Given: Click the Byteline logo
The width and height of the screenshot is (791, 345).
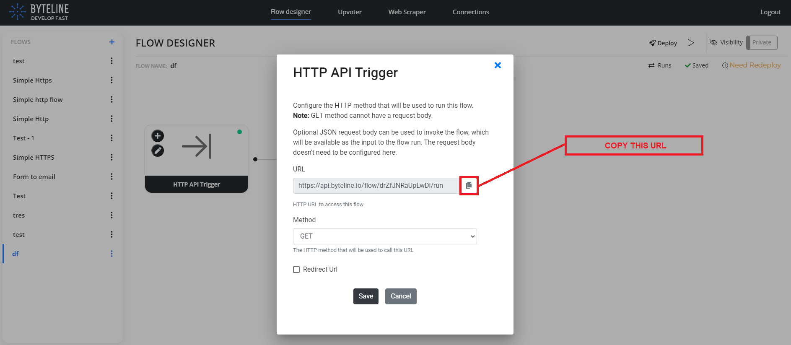Looking at the screenshot, I should [39, 12].
